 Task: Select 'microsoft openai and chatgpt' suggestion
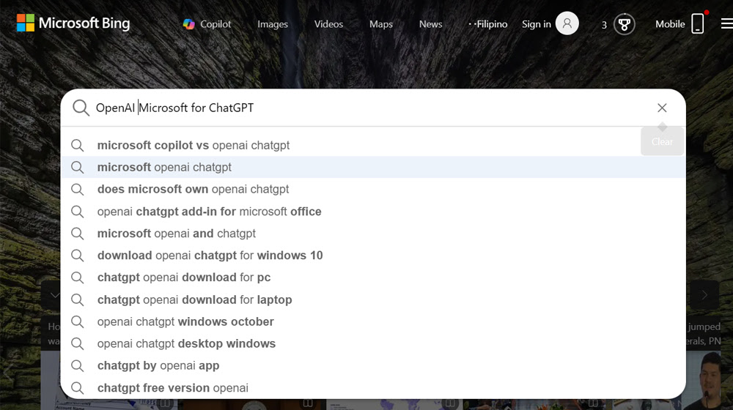click(x=373, y=234)
